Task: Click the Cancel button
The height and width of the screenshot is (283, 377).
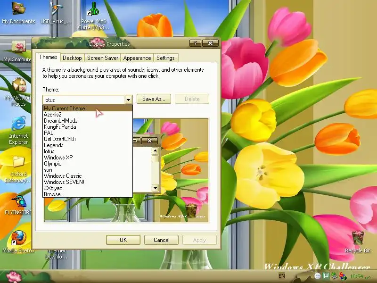Action: point(161,240)
